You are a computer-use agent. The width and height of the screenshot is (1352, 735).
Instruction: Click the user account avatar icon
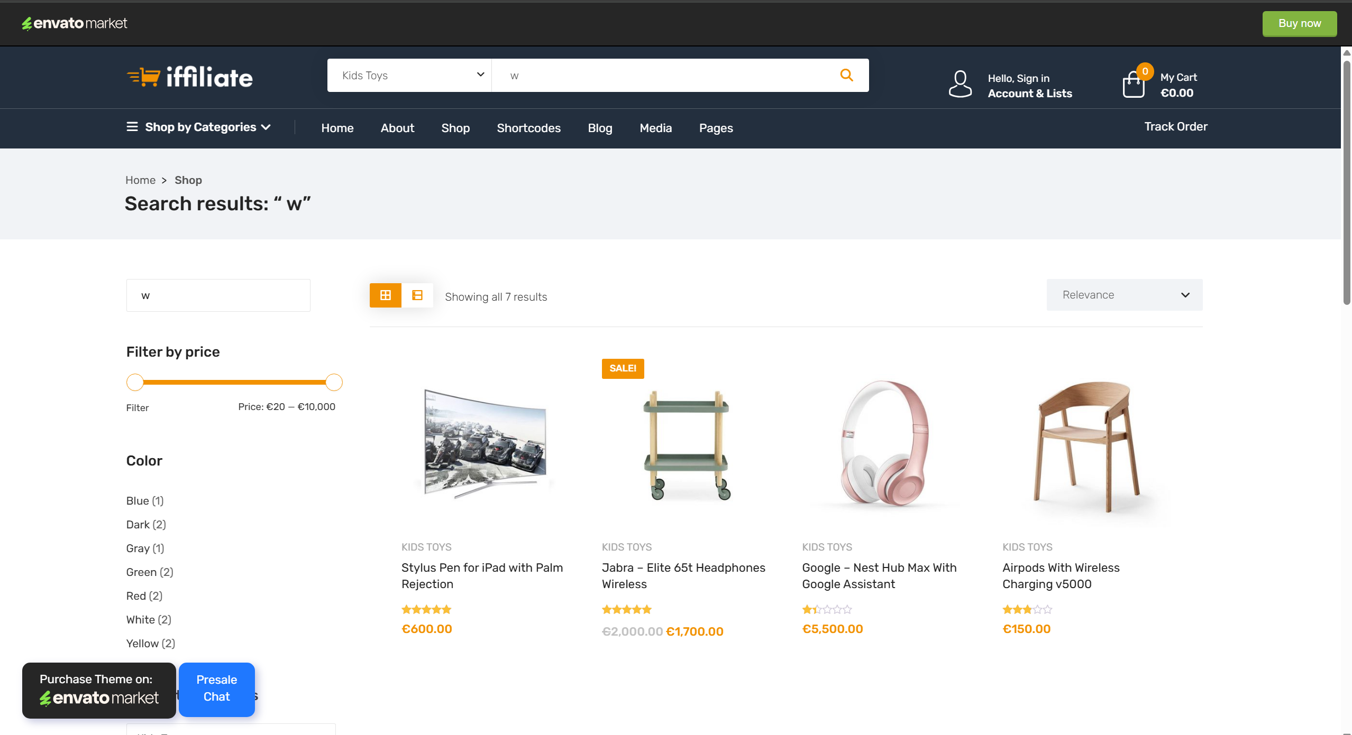(x=960, y=84)
